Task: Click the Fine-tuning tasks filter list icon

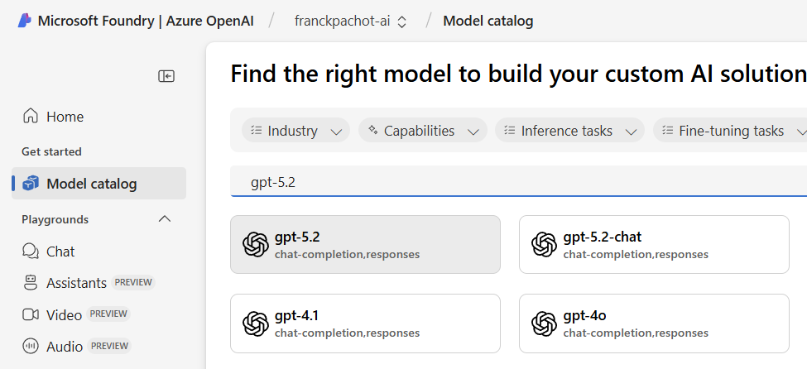Action: coord(668,130)
